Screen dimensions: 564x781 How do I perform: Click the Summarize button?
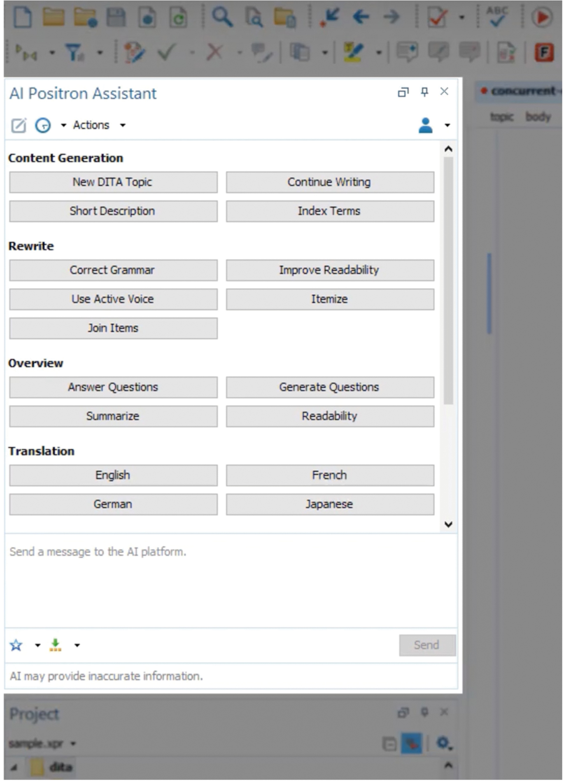click(x=113, y=416)
